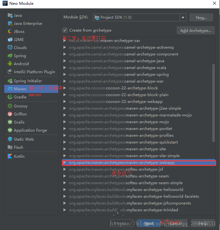Expand myfaces-archetype-helloworld node

click(65, 189)
